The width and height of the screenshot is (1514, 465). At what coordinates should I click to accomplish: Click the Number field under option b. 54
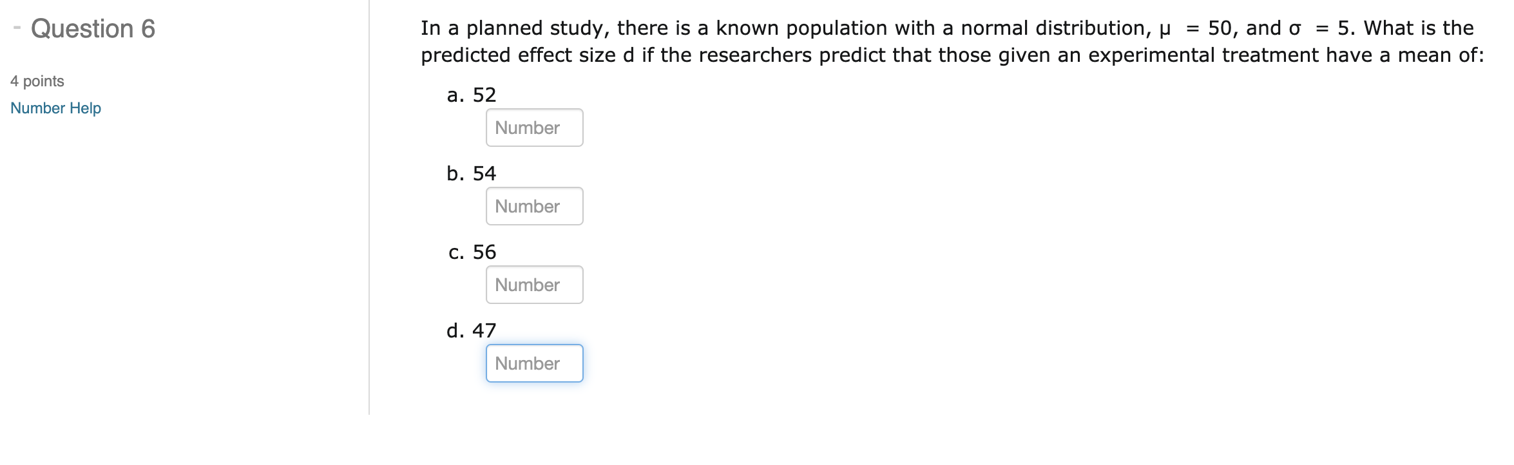(533, 206)
